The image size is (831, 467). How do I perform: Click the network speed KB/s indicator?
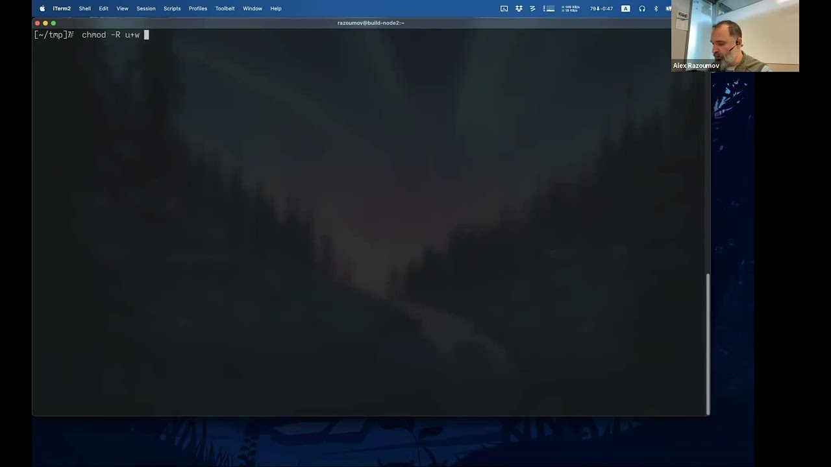pyautogui.click(x=571, y=8)
